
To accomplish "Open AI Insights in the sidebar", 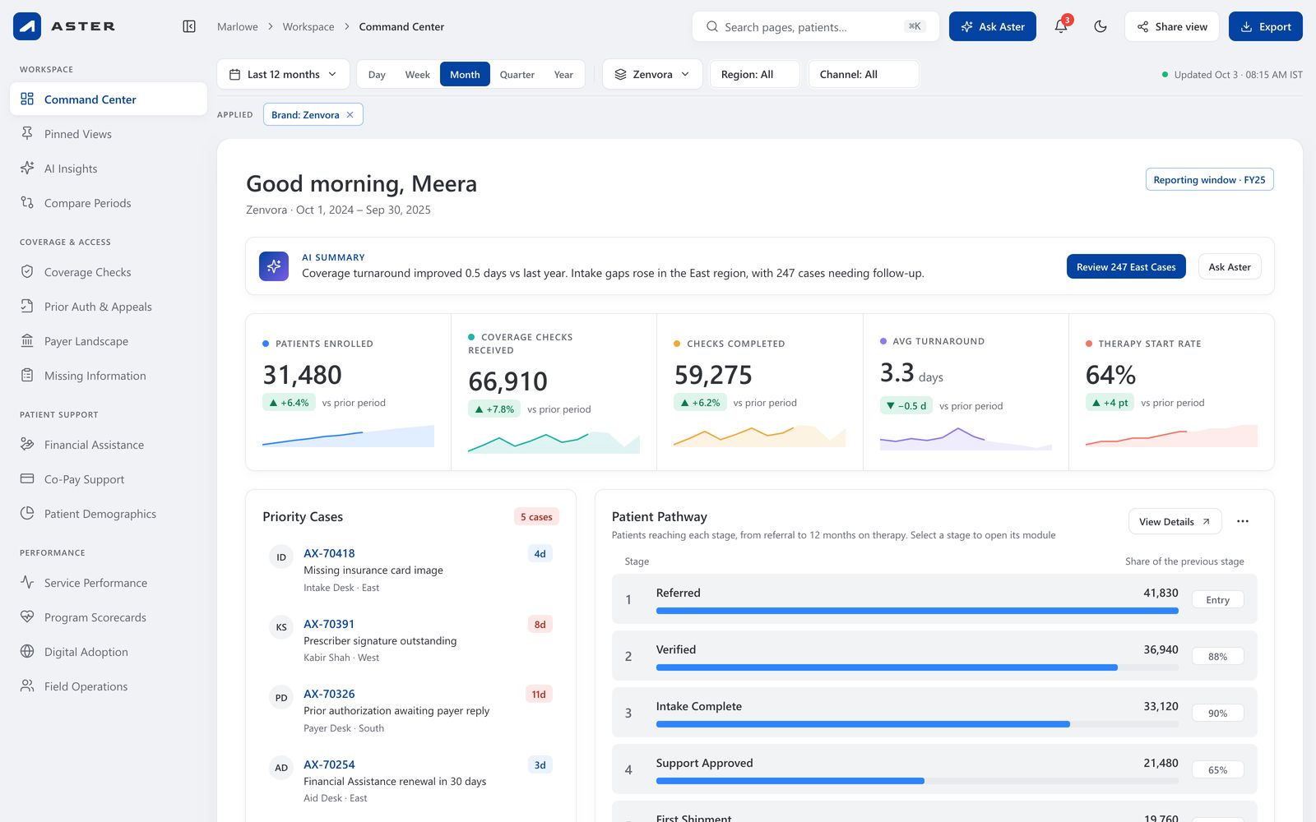I will point(109,169).
